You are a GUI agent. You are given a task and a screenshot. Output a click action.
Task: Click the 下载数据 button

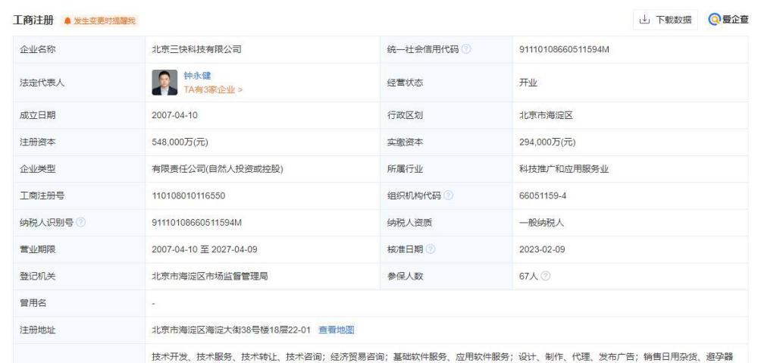coord(666,20)
